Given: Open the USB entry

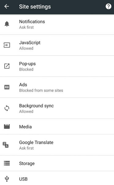Looking at the screenshot, I should (57, 178).
